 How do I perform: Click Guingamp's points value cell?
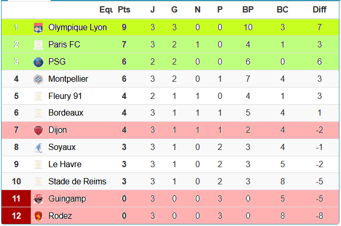tap(124, 199)
